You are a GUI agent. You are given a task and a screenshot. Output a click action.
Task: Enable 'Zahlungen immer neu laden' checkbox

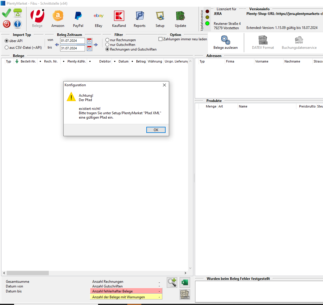pos(160,39)
